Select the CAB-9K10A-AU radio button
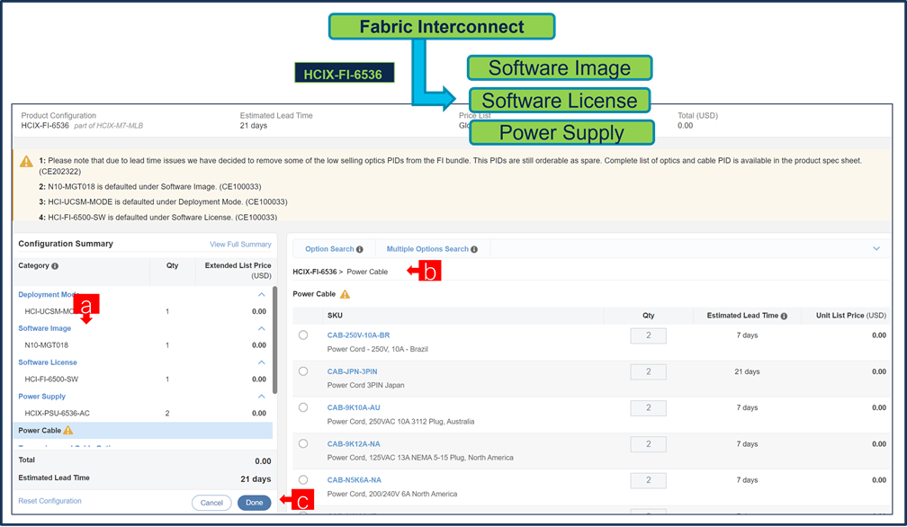 coord(303,407)
